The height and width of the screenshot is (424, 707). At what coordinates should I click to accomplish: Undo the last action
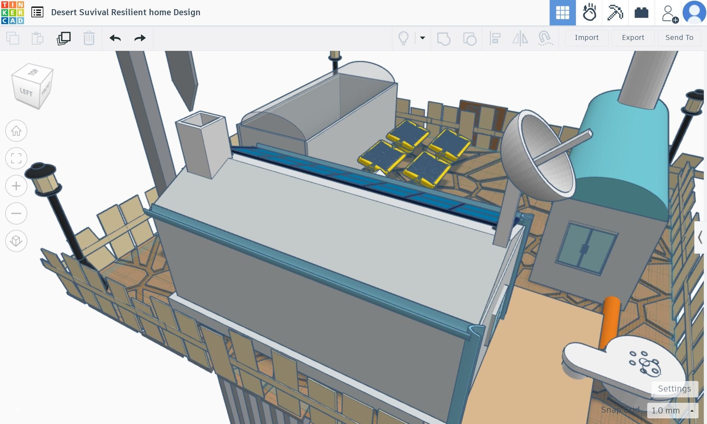tap(115, 38)
